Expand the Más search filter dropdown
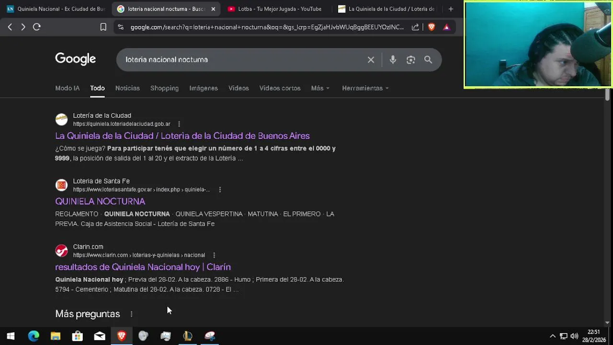This screenshot has height=345, width=613. 320,88
